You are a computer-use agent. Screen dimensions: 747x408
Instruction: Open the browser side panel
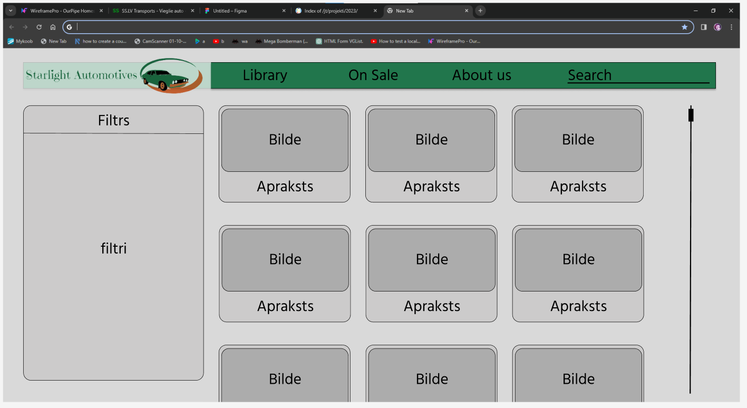click(x=703, y=27)
